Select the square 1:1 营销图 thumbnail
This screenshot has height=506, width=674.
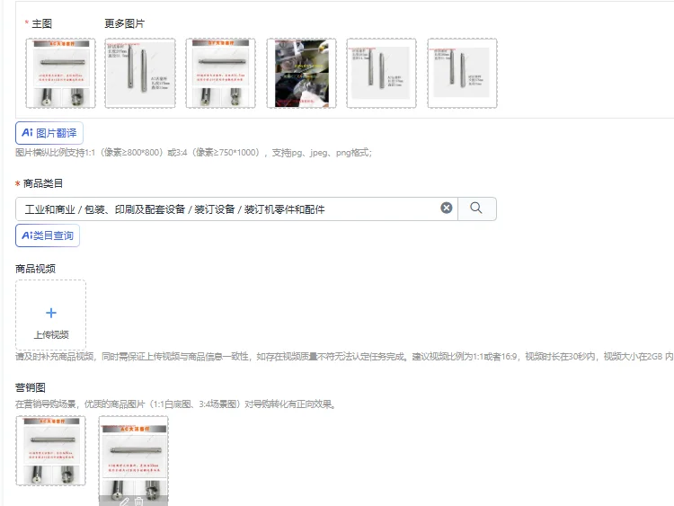click(x=50, y=450)
